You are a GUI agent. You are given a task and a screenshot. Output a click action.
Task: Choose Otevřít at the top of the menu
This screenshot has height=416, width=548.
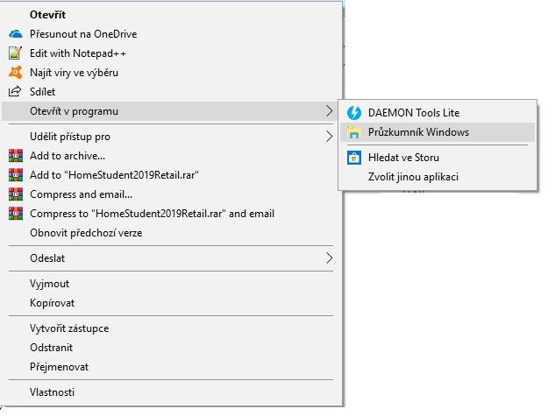[171, 15]
